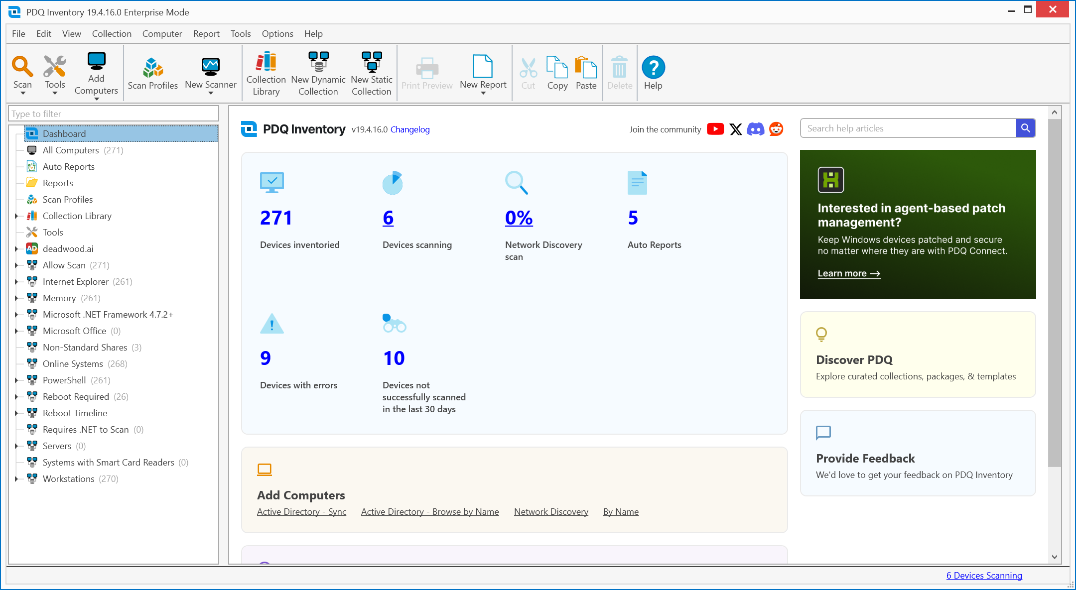Click the Network Discovery scan percentage
Viewport: 1076px width, 590px height.
tap(519, 217)
